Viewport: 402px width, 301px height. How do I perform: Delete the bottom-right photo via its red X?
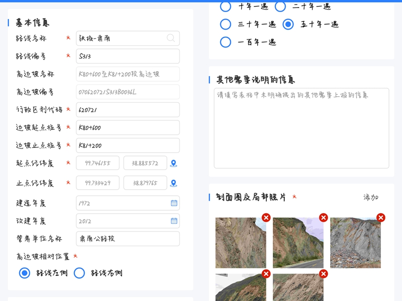coord(323,274)
